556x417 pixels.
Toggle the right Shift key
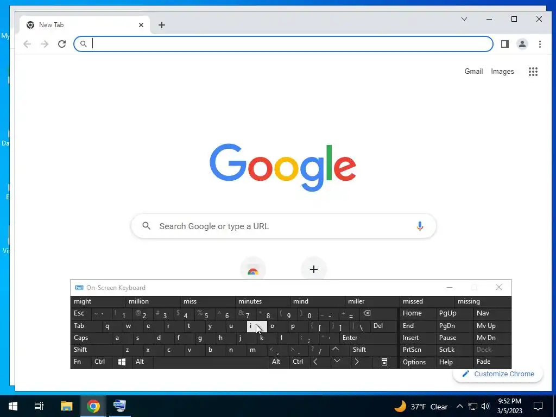click(x=372, y=350)
